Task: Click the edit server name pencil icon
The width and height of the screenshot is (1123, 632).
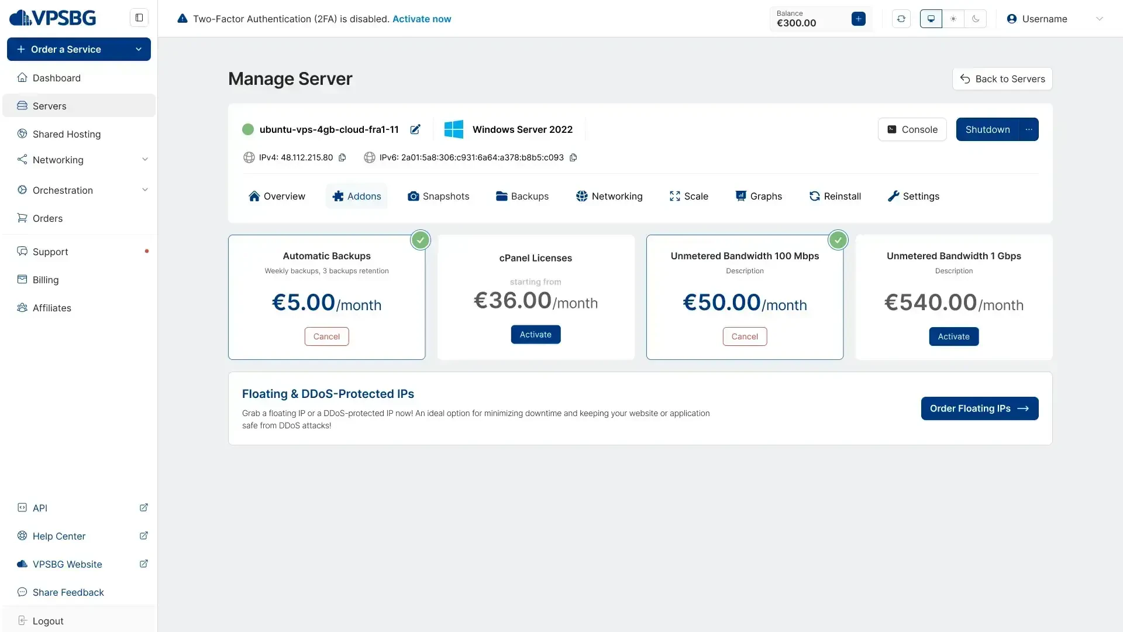Action: (415, 129)
